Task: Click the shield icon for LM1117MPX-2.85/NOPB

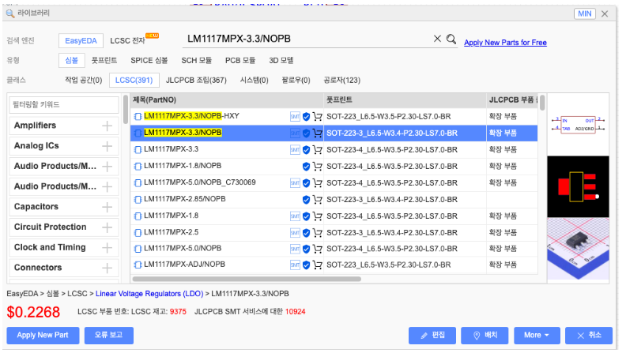Action: pyautogui.click(x=306, y=200)
